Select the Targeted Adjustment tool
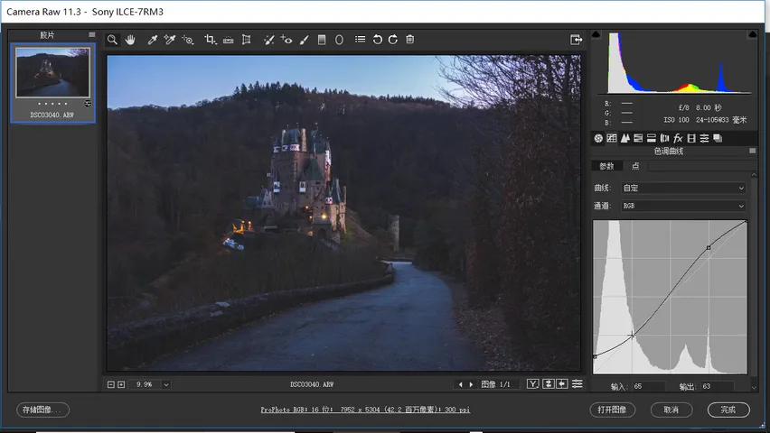 click(188, 40)
